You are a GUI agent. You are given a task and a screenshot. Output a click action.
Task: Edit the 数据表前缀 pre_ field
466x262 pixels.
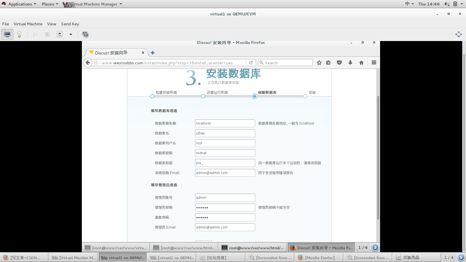click(225, 163)
